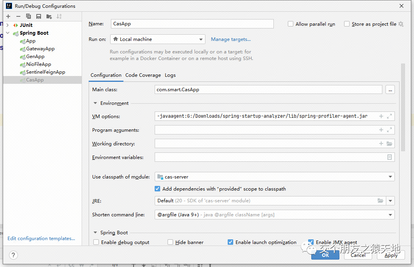Viewport: 414px width, 267px height.
Task: Collapse the Environment section
Action: pyautogui.click(x=95, y=103)
